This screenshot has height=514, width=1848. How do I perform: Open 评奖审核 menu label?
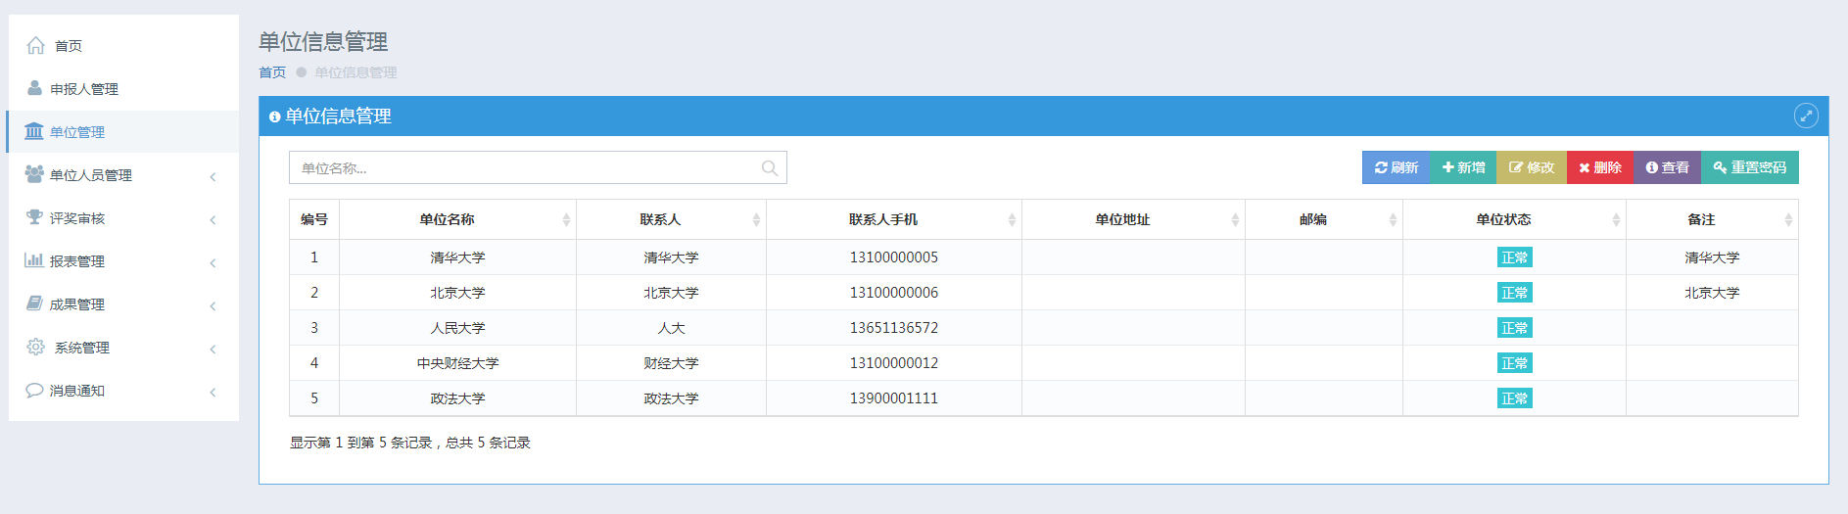(x=77, y=218)
